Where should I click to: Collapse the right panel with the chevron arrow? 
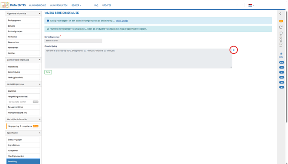click(280, 14)
